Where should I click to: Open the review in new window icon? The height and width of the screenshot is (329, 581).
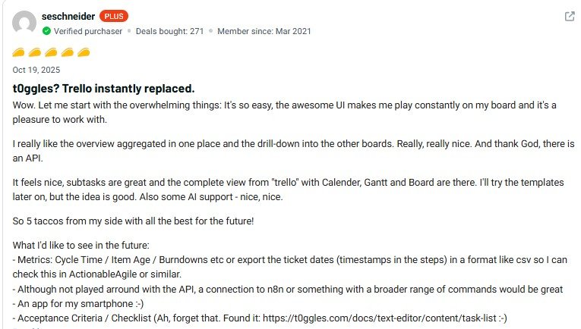(x=570, y=17)
